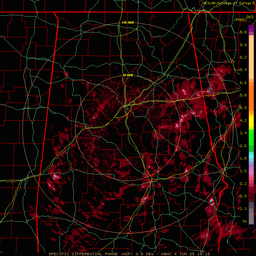Viewport: 256px width, 256px height.
Task: Click the 8.2 value on the scale
Action: pos(243,57)
